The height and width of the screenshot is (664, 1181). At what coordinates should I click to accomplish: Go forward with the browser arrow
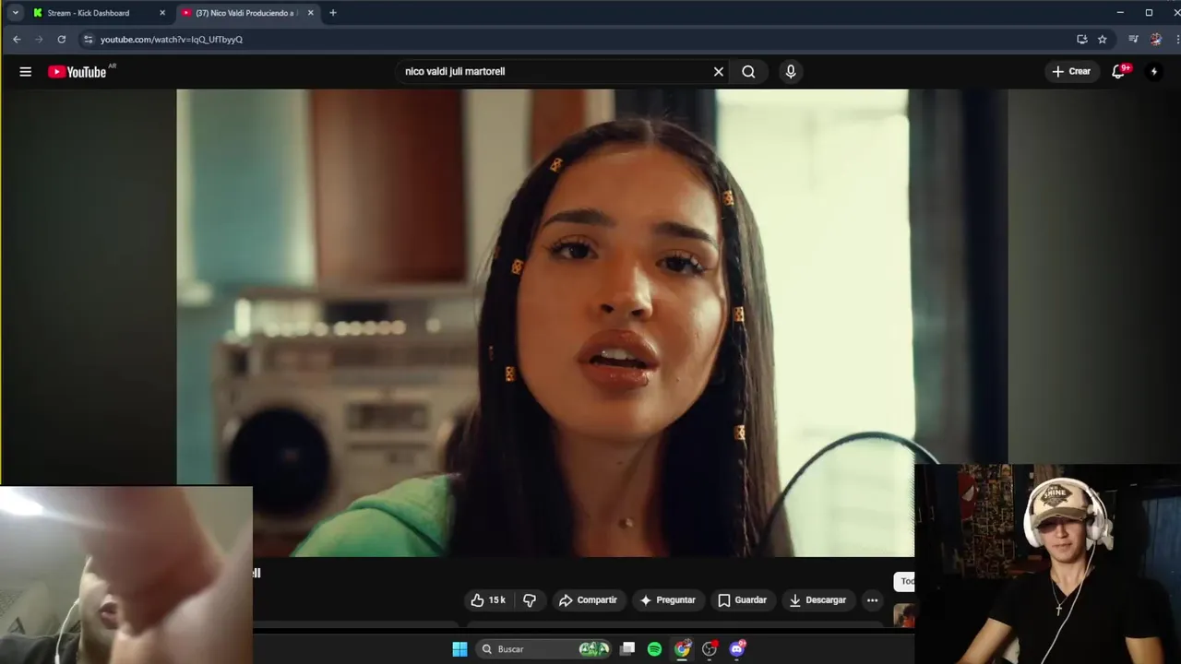click(x=39, y=40)
